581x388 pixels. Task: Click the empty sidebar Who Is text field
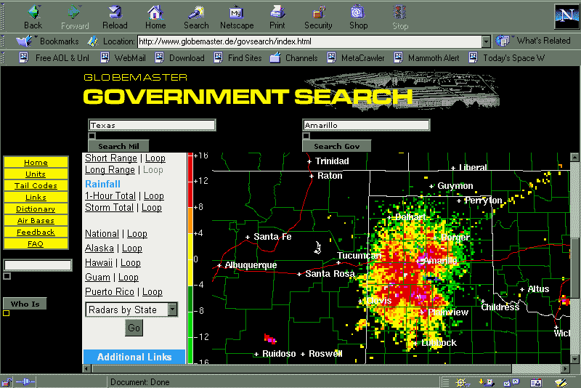[x=38, y=265]
